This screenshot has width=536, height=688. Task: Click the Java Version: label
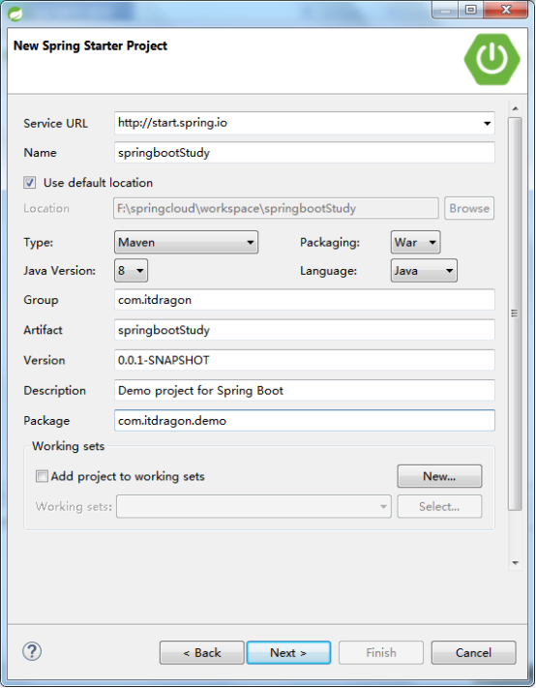pos(60,270)
